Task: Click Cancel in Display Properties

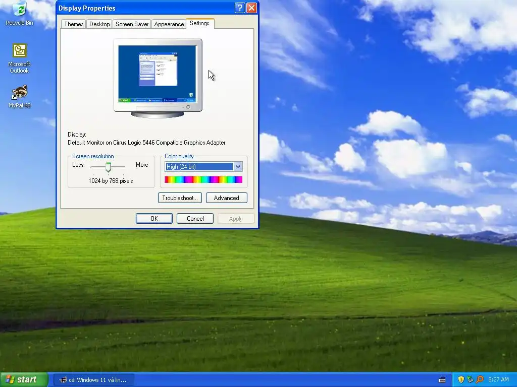Action: (x=195, y=219)
